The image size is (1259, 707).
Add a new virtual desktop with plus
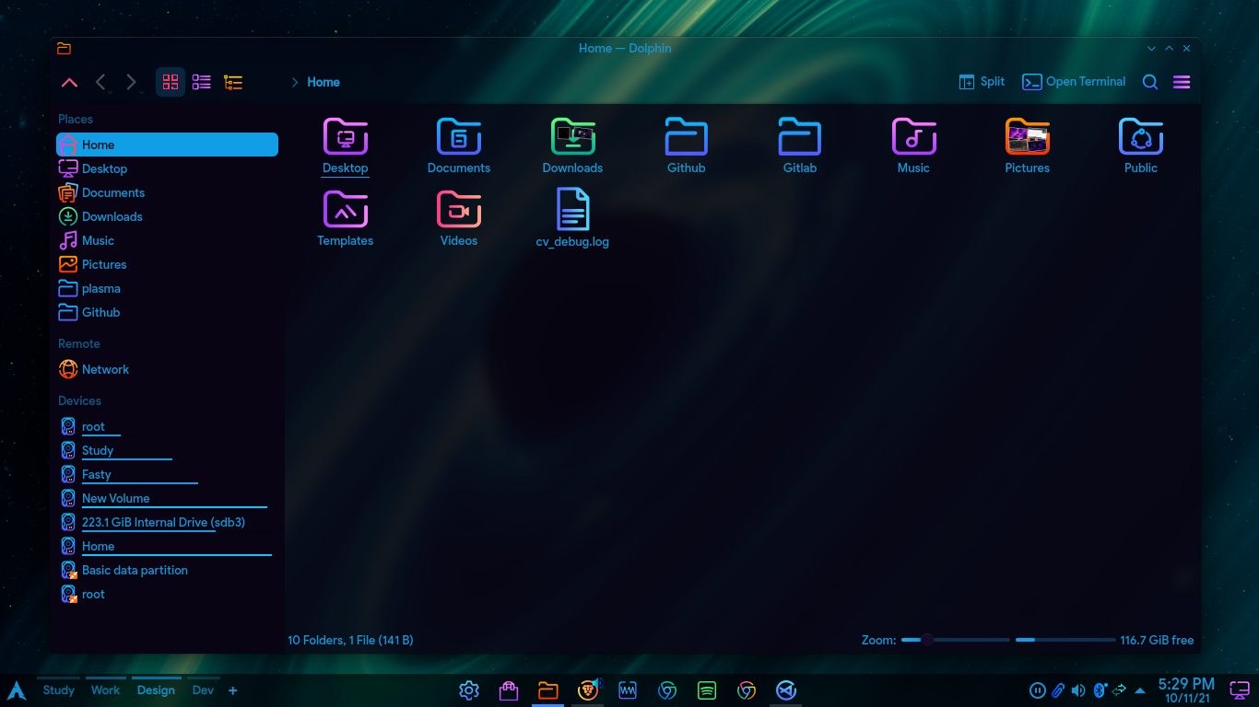point(233,690)
